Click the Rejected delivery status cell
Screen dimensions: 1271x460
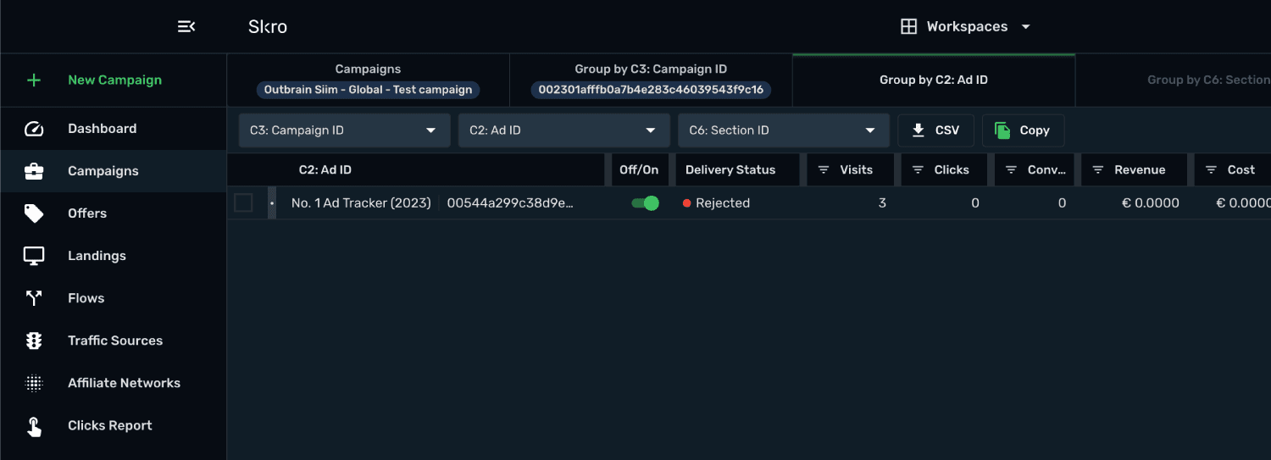pos(717,203)
